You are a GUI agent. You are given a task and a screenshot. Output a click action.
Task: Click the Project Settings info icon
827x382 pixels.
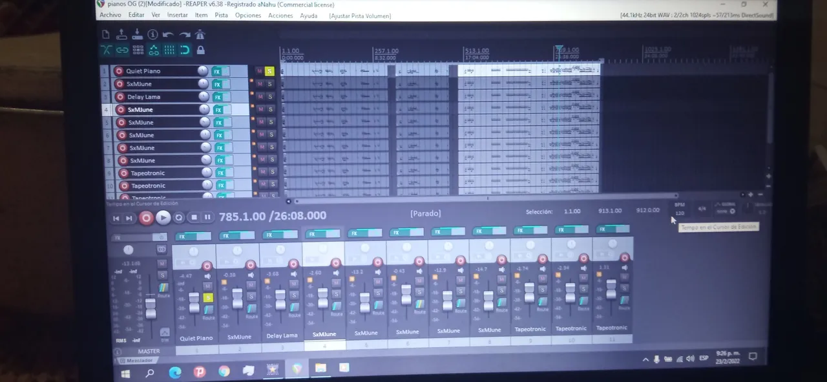152,34
